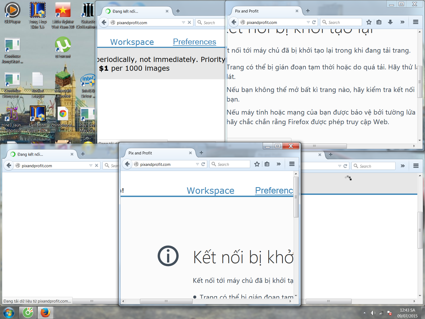The image size is (425, 319).
Task: Select the Pix and Profit tab in the front window
Action: [x=160, y=153]
